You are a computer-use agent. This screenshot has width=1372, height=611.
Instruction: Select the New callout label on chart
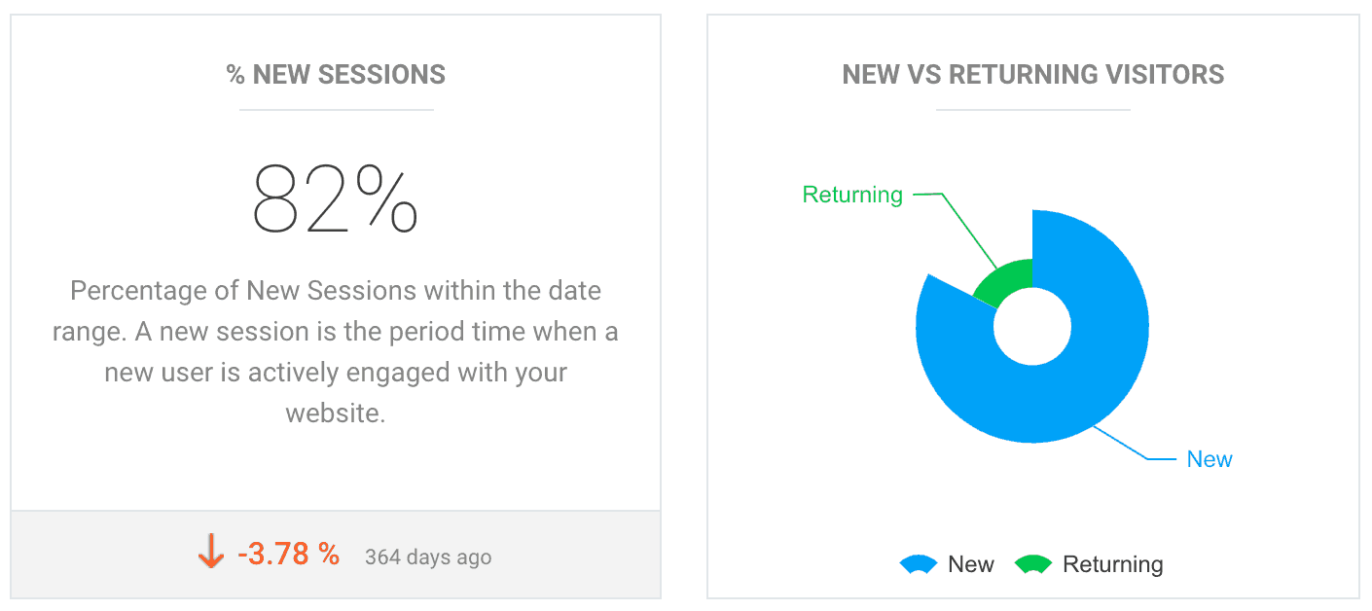pyautogui.click(x=1210, y=459)
